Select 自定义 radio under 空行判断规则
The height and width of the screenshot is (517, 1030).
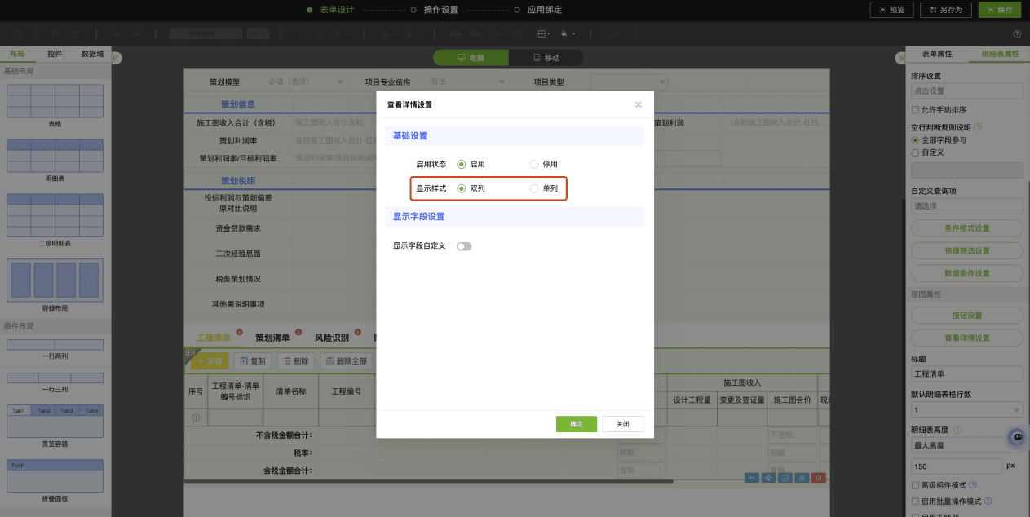click(x=915, y=152)
